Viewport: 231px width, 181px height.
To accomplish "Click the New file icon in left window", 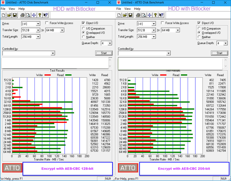I will (3, 15).
